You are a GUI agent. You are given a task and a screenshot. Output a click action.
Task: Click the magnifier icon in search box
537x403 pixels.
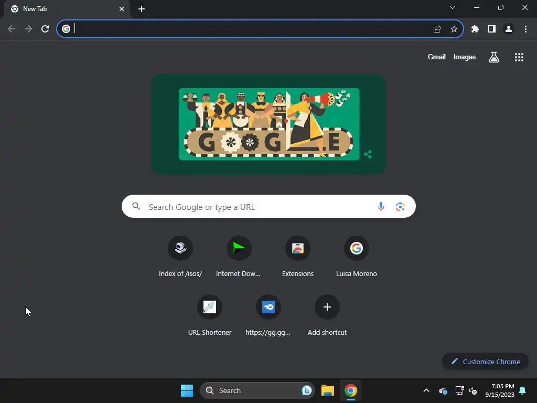[x=136, y=206]
